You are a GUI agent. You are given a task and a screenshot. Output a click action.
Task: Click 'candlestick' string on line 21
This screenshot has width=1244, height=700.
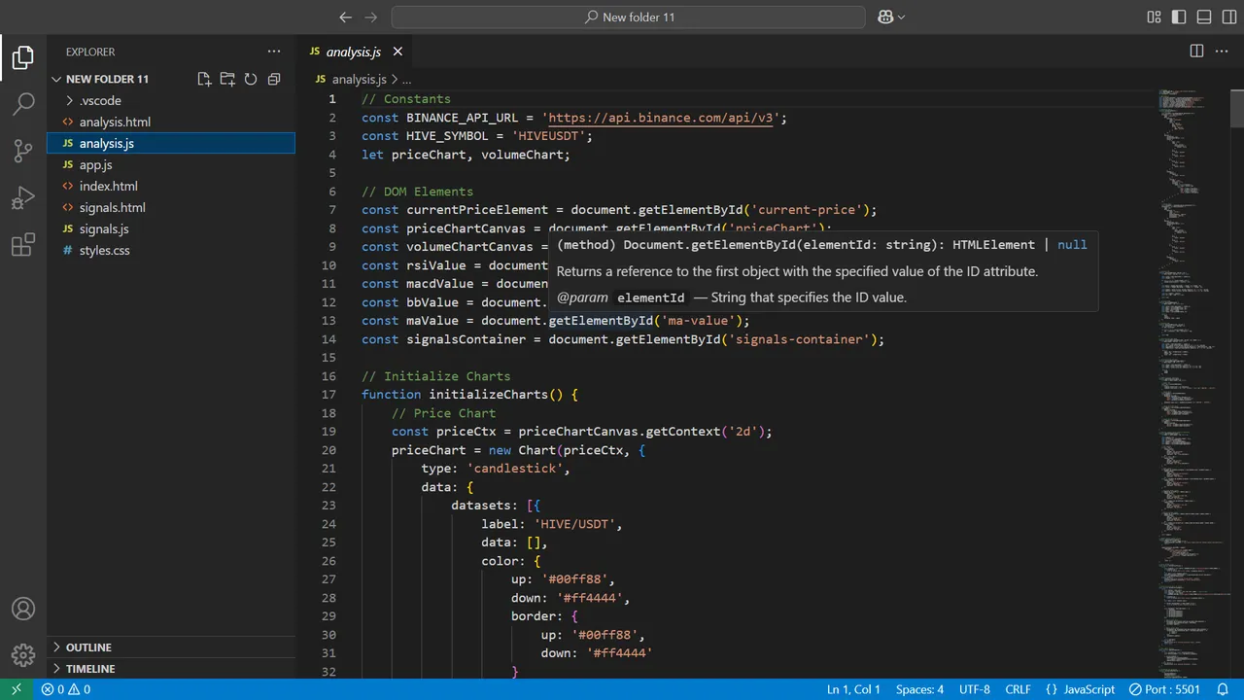(x=514, y=469)
